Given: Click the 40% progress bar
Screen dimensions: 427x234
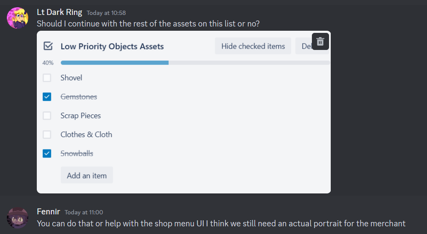Looking at the screenshot, I should pyautogui.click(x=195, y=63).
